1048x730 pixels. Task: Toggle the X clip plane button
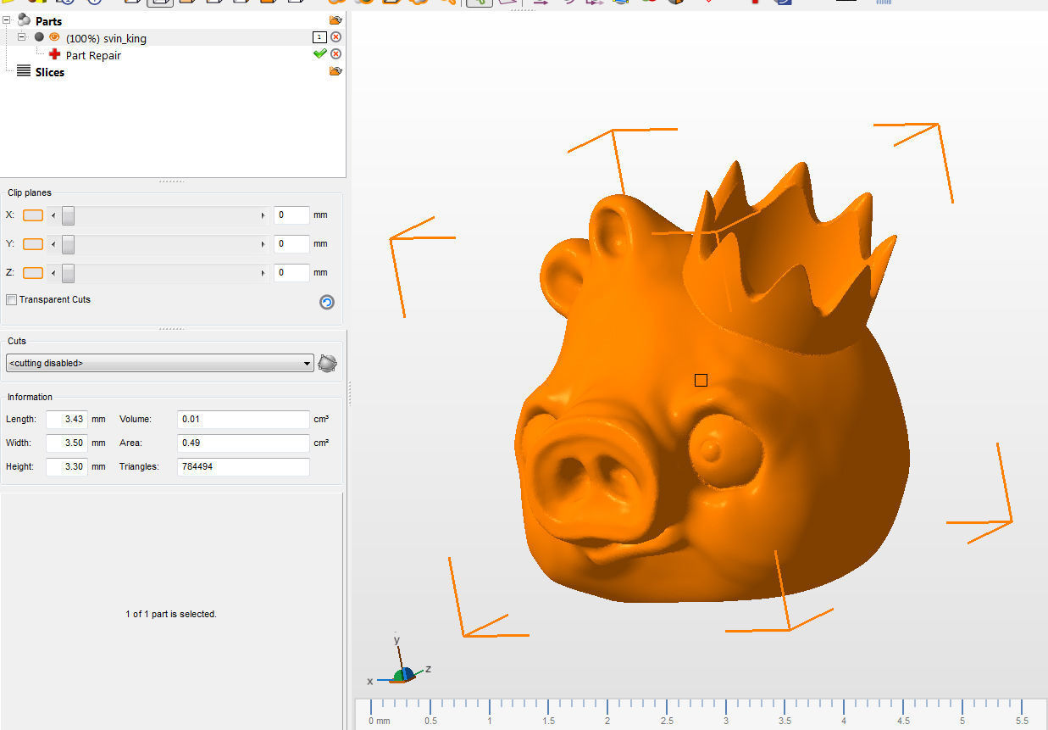click(33, 215)
